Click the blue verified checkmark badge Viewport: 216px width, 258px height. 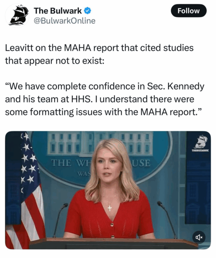pos(87,11)
